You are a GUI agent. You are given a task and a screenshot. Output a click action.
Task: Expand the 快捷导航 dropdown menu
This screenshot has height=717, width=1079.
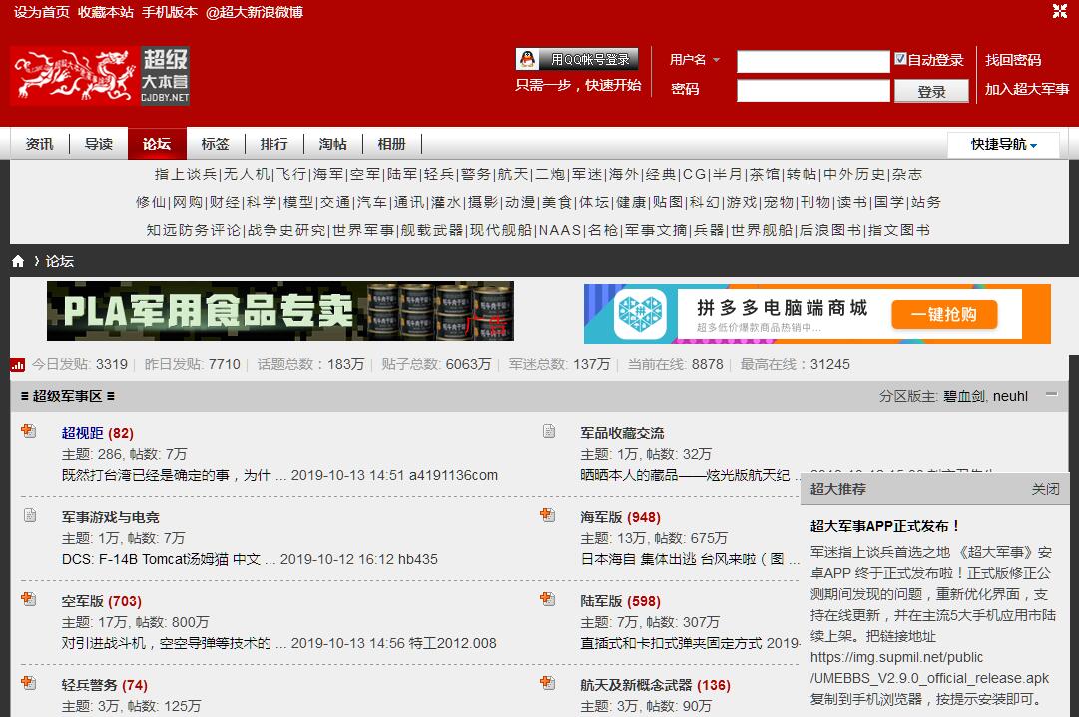(1005, 144)
